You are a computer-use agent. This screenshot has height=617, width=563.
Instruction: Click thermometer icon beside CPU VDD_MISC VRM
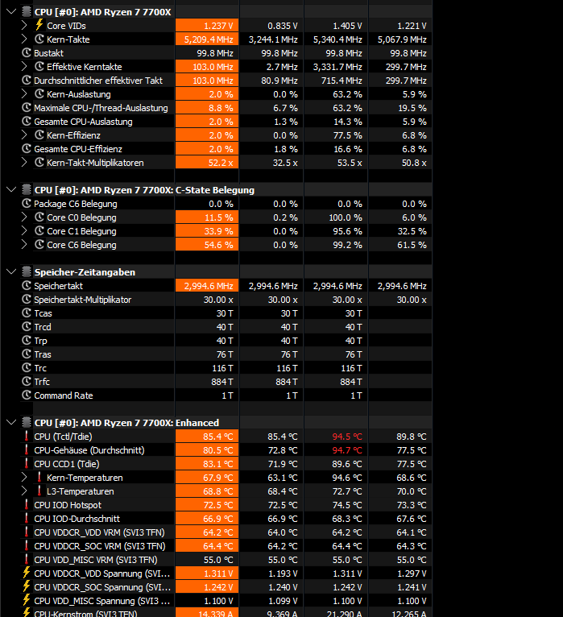pyautogui.click(x=27, y=559)
